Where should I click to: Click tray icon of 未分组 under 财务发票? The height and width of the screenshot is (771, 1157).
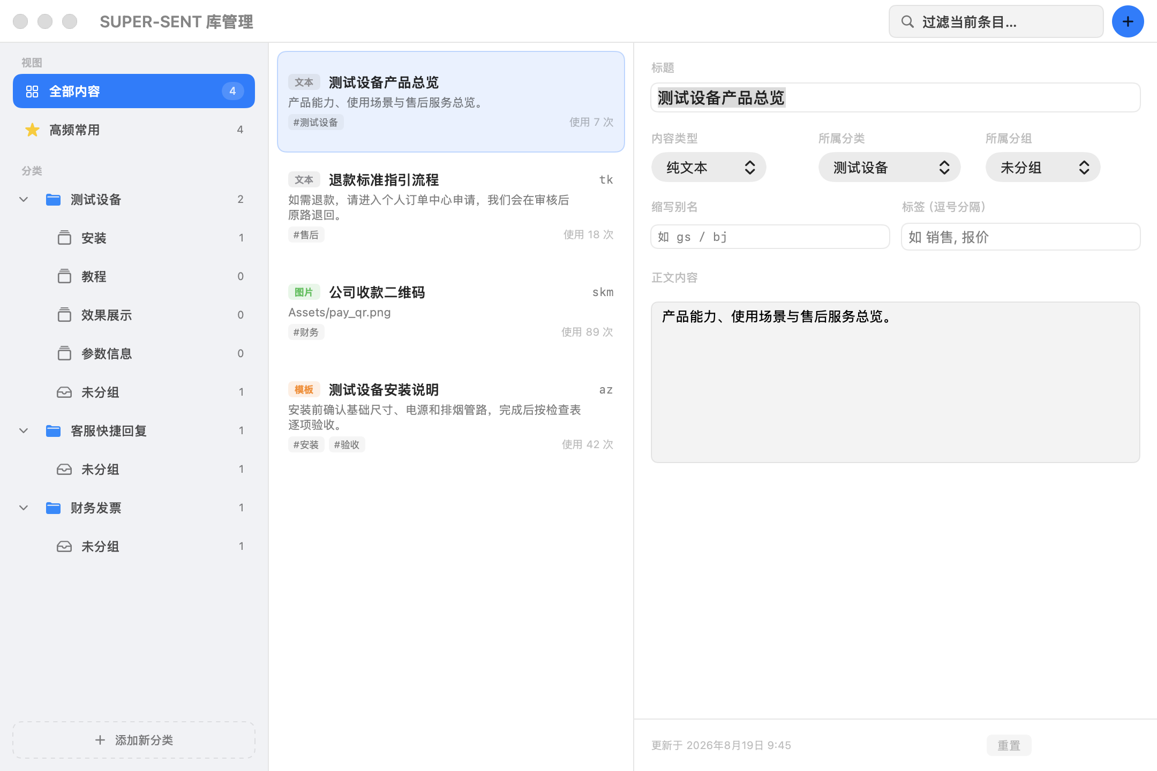coord(64,547)
